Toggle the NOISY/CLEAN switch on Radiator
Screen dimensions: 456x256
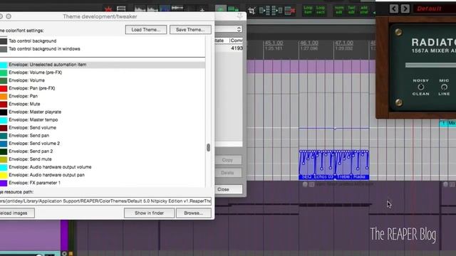(421, 87)
